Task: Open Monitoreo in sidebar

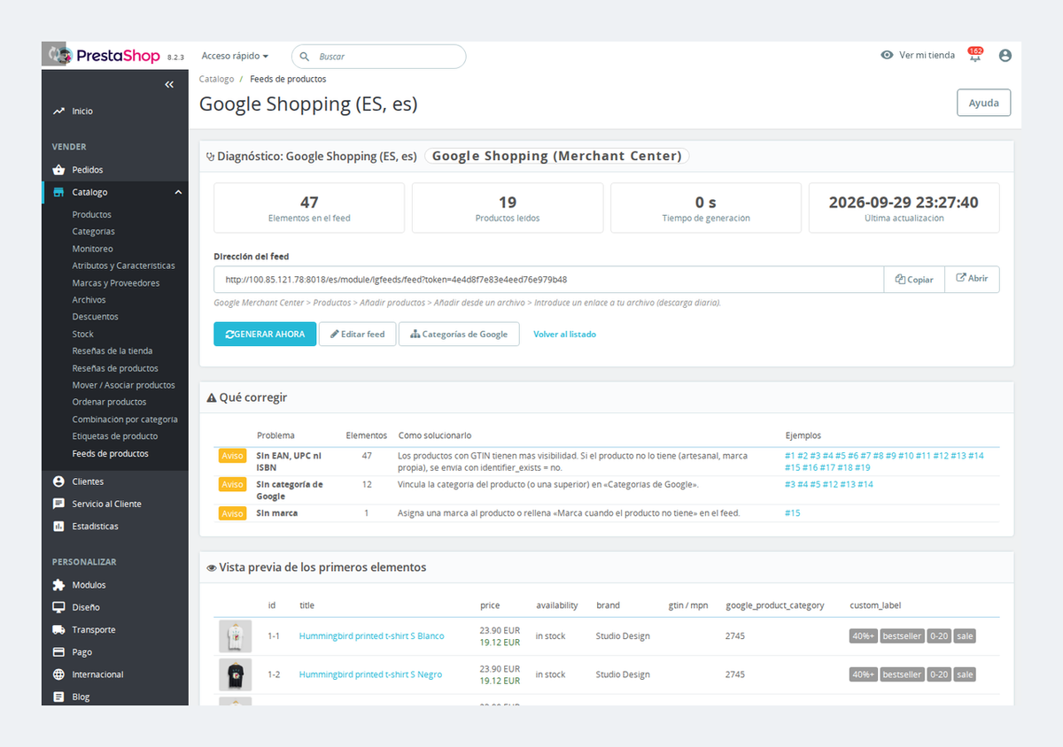Action: coord(92,249)
